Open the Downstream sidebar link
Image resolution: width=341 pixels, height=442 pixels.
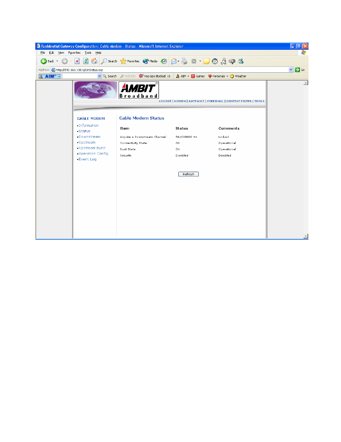89,137
